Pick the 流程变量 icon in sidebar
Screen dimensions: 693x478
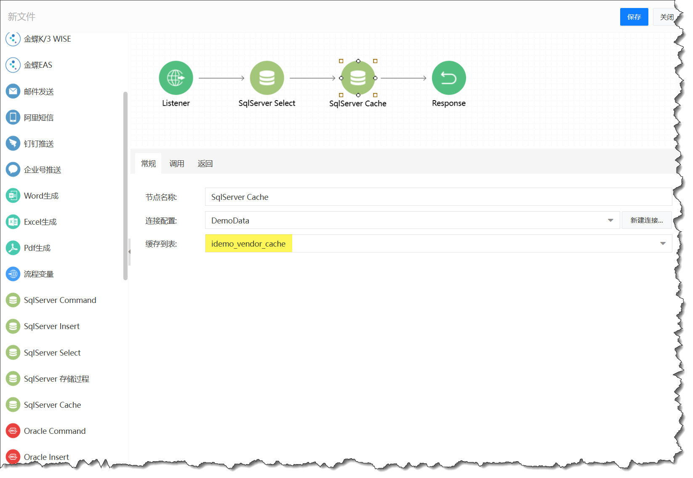pyautogui.click(x=13, y=274)
